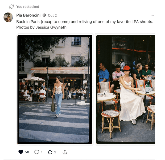Click the restack count 2
The height and width of the screenshot is (160, 165).
[x=55, y=152]
